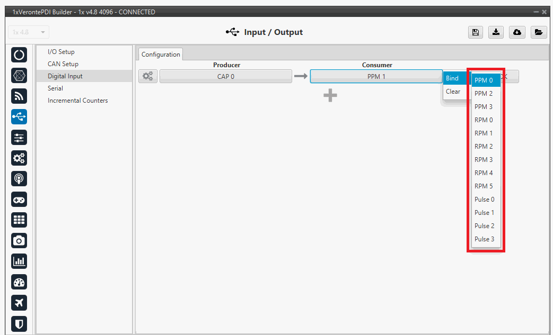Open the gauge dashboard section icon
This screenshot has width=553, height=335.
(x=19, y=282)
